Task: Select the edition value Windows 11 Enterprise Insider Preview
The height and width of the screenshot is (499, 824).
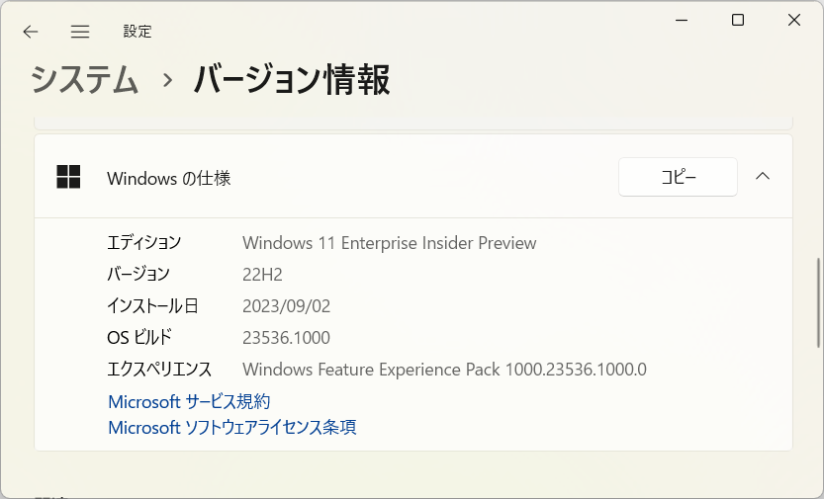Action: click(x=390, y=243)
